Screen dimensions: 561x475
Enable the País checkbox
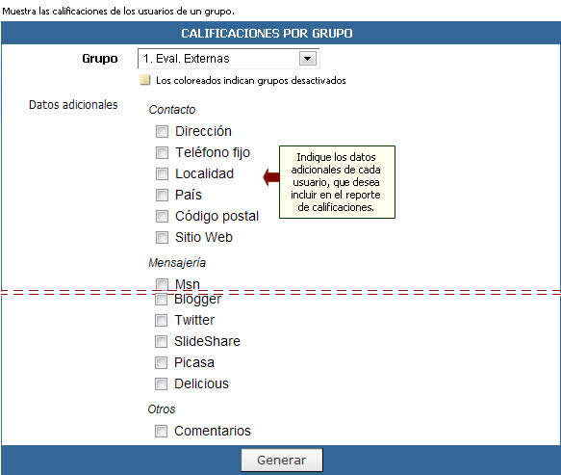coord(162,195)
